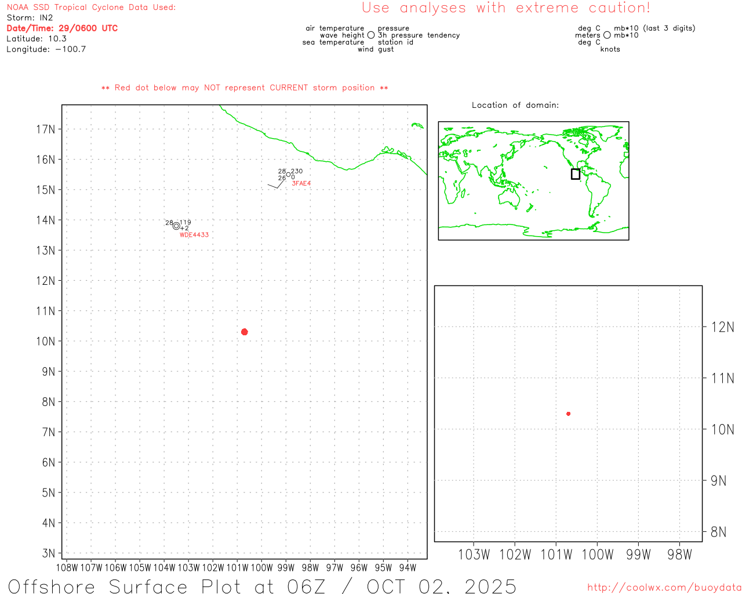The width and height of the screenshot is (742, 594).
Task: Click 'mb*10 (last 3 digits)' legend text
Action: (x=654, y=28)
